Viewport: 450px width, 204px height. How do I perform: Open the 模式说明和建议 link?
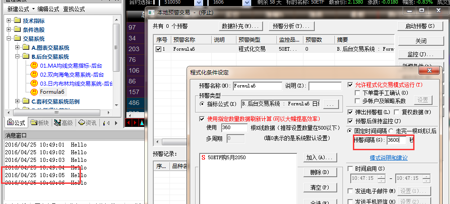click(x=388, y=158)
